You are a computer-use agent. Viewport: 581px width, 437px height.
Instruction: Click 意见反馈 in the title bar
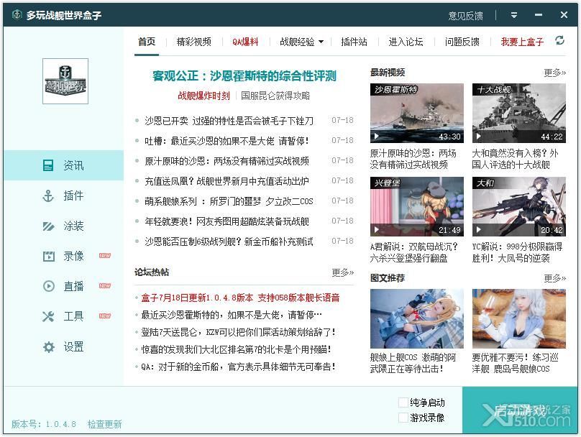click(465, 16)
